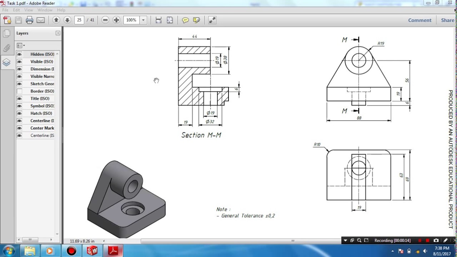
Task: Click the page size label 11.69 x 8.26 in
Action: [82, 241]
